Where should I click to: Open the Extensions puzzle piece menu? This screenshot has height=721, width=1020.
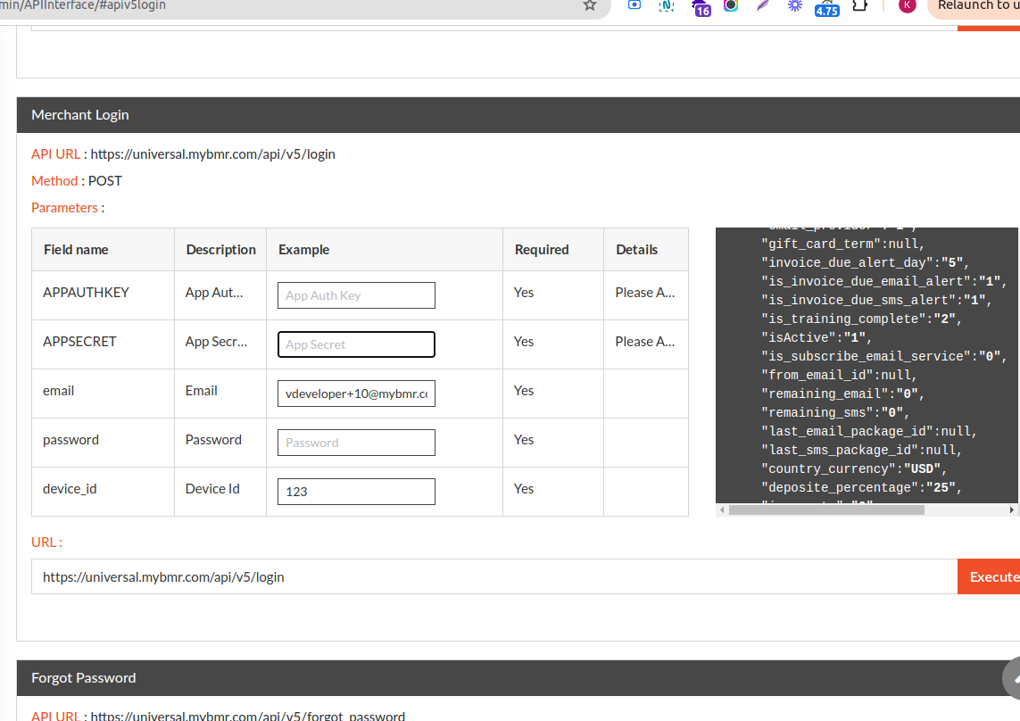coord(859,5)
